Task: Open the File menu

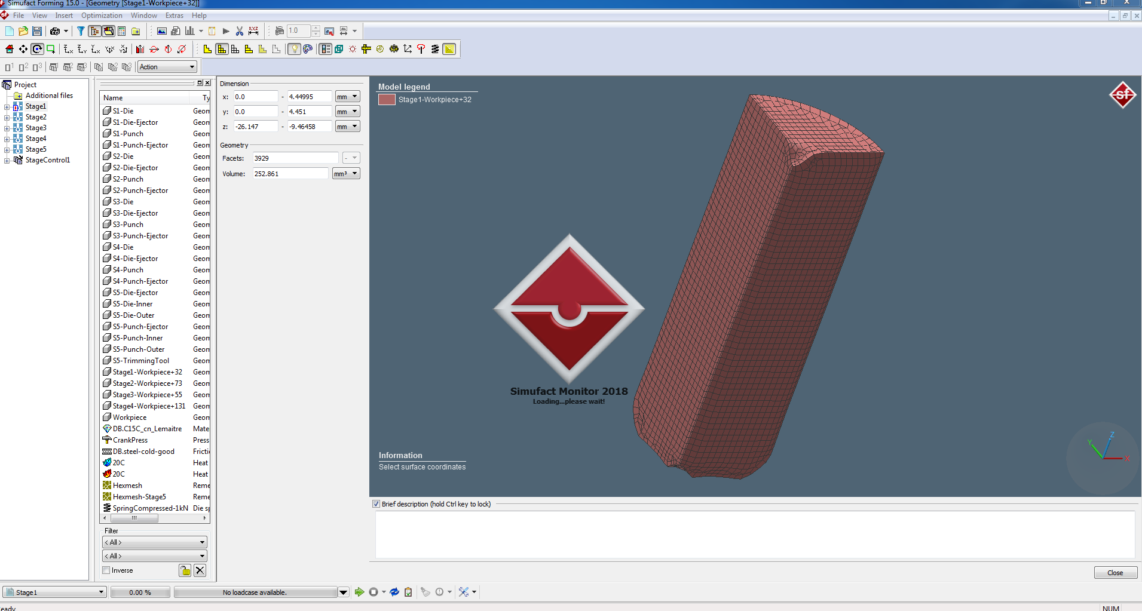Action: pos(19,16)
